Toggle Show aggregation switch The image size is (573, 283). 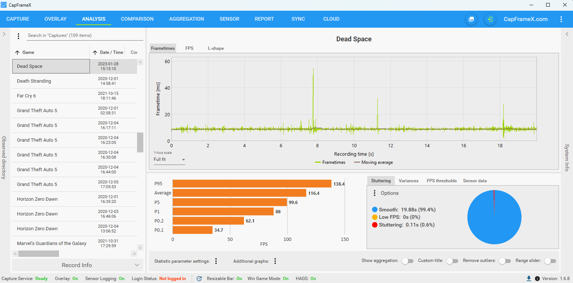point(407,261)
